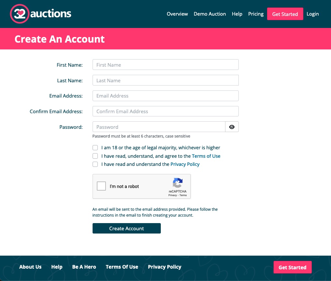Toggle password visibility eye icon

(232, 127)
